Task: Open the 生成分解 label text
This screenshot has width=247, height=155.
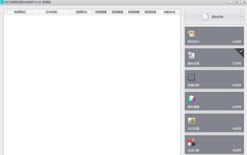Action: pyautogui.click(x=193, y=150)
